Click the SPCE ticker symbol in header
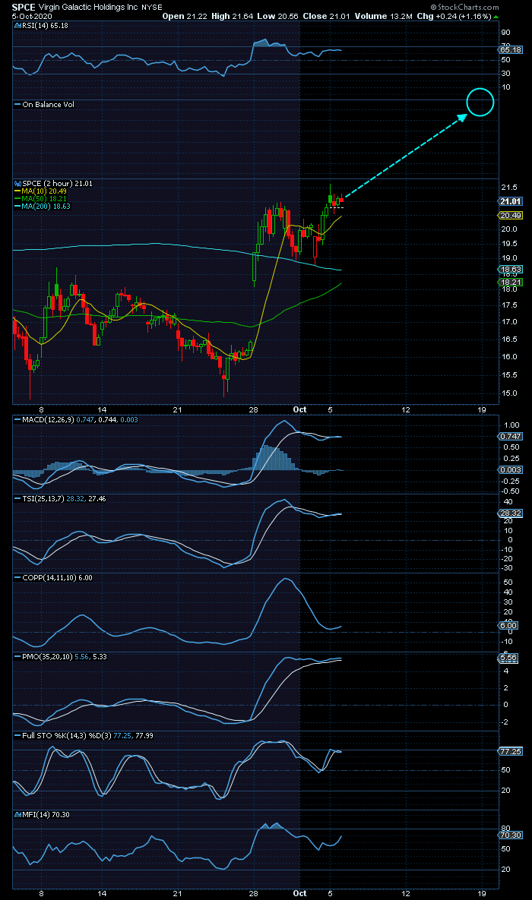Image resolution: width=532 pixels, height=900 pixels. (x=24, y=8)
